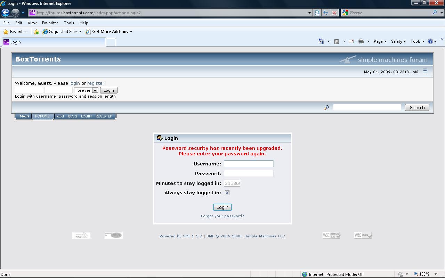Click the 'Powered by SMF 1.1.7' link
This screenshot has height=278, width=445.
click(181, 236)
